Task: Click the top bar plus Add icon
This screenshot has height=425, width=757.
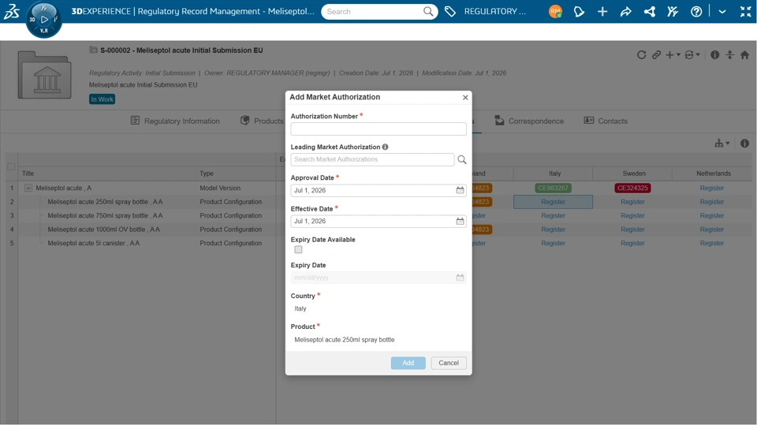Action: click(x=602, y=12)
